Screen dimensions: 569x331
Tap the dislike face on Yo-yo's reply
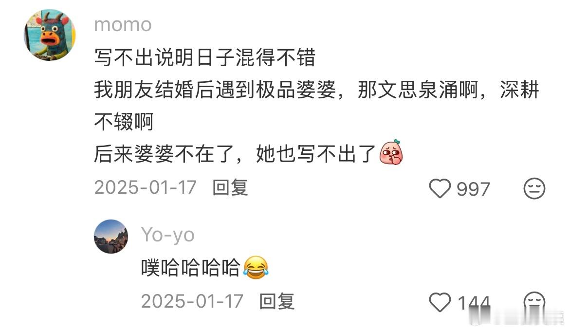[534, 300]
